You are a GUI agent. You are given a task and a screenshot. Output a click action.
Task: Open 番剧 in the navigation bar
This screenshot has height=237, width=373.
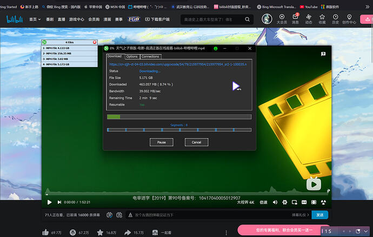point(50,19)
